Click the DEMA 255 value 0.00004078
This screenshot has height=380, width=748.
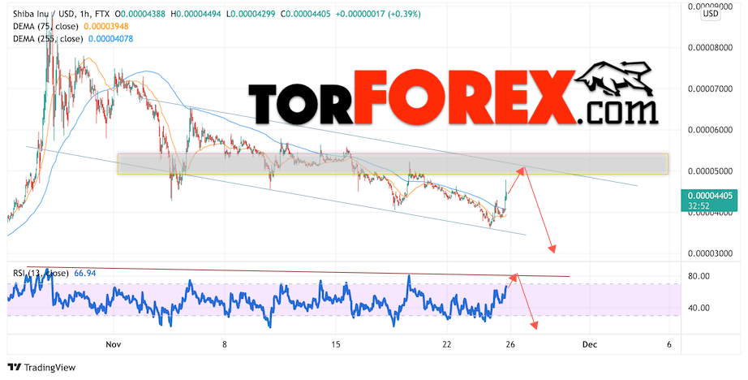[110, 39]
